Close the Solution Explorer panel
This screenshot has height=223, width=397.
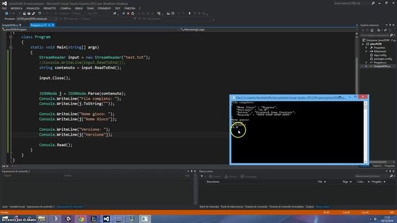(x=393, y=25)
